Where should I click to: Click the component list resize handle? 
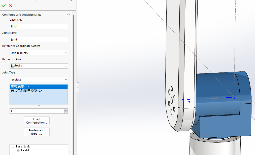[x=39, y=105]
